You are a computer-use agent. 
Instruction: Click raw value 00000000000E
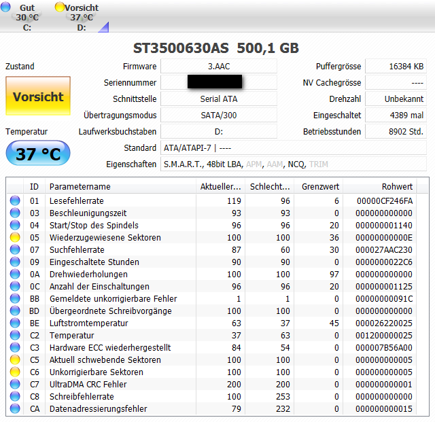pos(384,237)
